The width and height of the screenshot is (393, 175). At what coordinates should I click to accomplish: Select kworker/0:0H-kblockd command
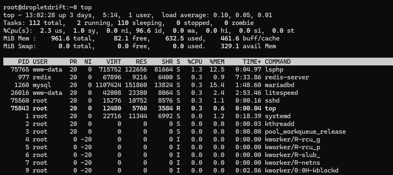(x=302, y=171)
